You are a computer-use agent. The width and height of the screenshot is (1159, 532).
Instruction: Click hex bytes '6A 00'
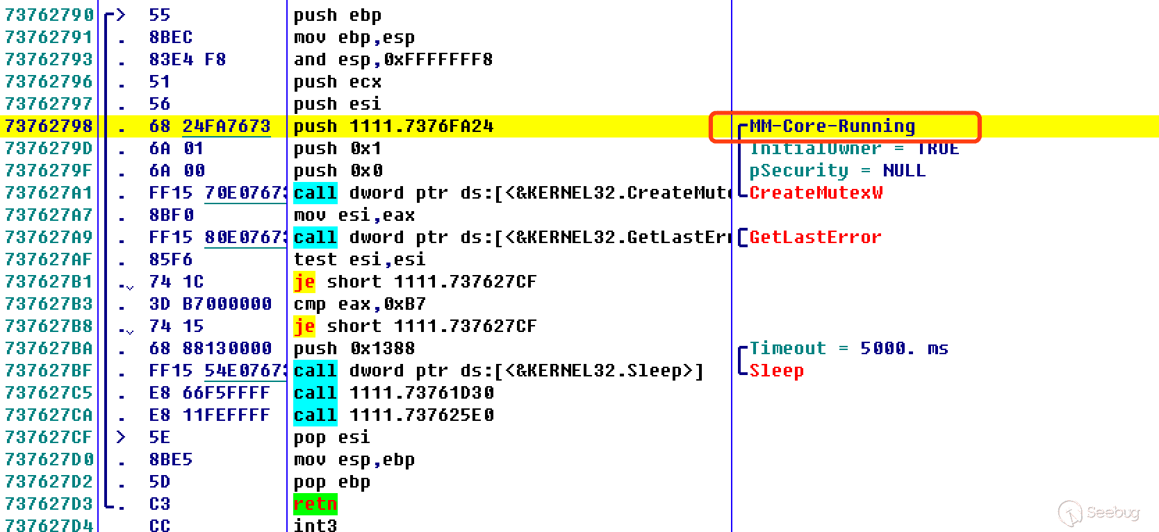(x=176, y=170)
